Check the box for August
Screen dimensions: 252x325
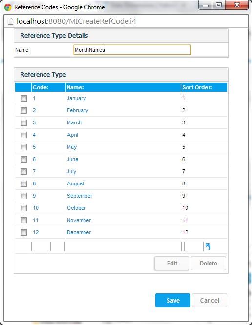pos(23,183)
